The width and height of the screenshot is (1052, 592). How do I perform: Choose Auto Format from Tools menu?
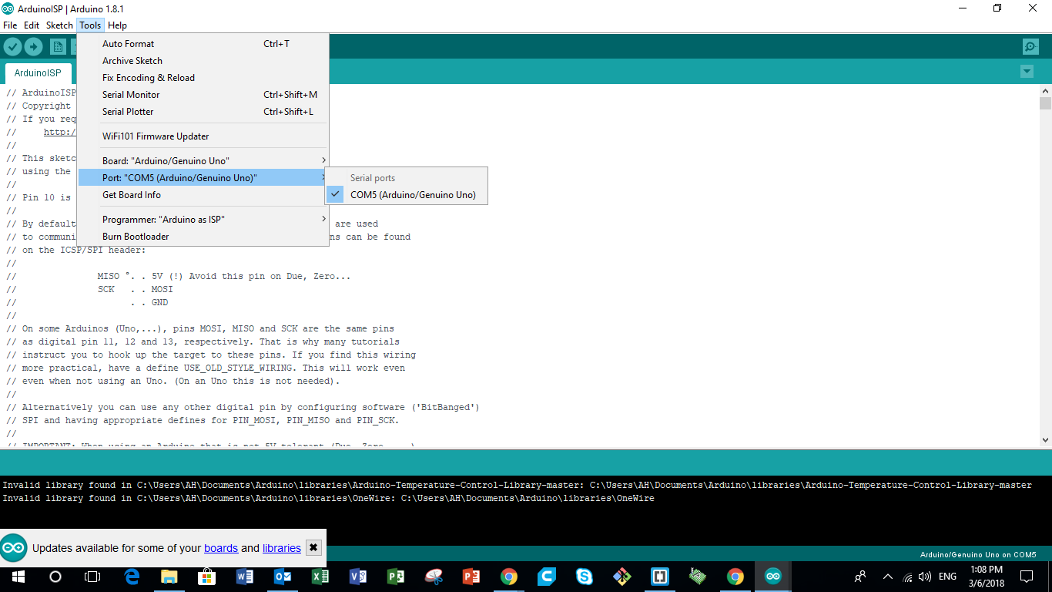(203, 44)
